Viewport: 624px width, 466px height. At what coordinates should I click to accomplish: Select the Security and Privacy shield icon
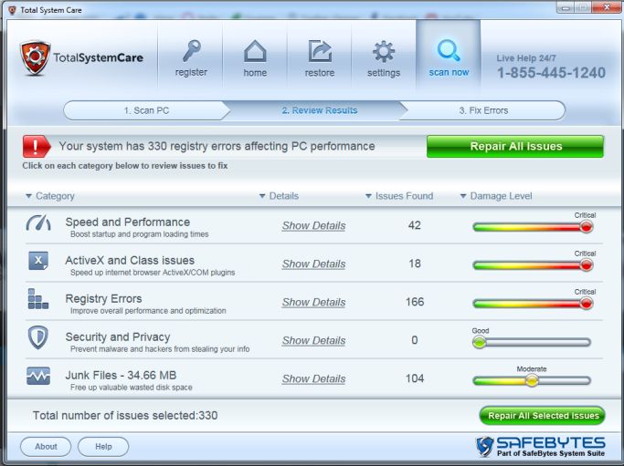click(37, 337)
